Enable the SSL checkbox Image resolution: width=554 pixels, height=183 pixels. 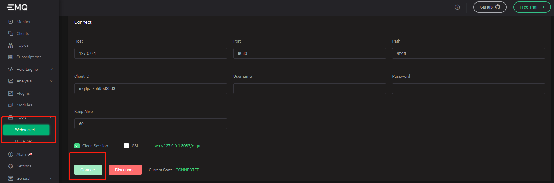pyautogui.click(x=126, y=146)
